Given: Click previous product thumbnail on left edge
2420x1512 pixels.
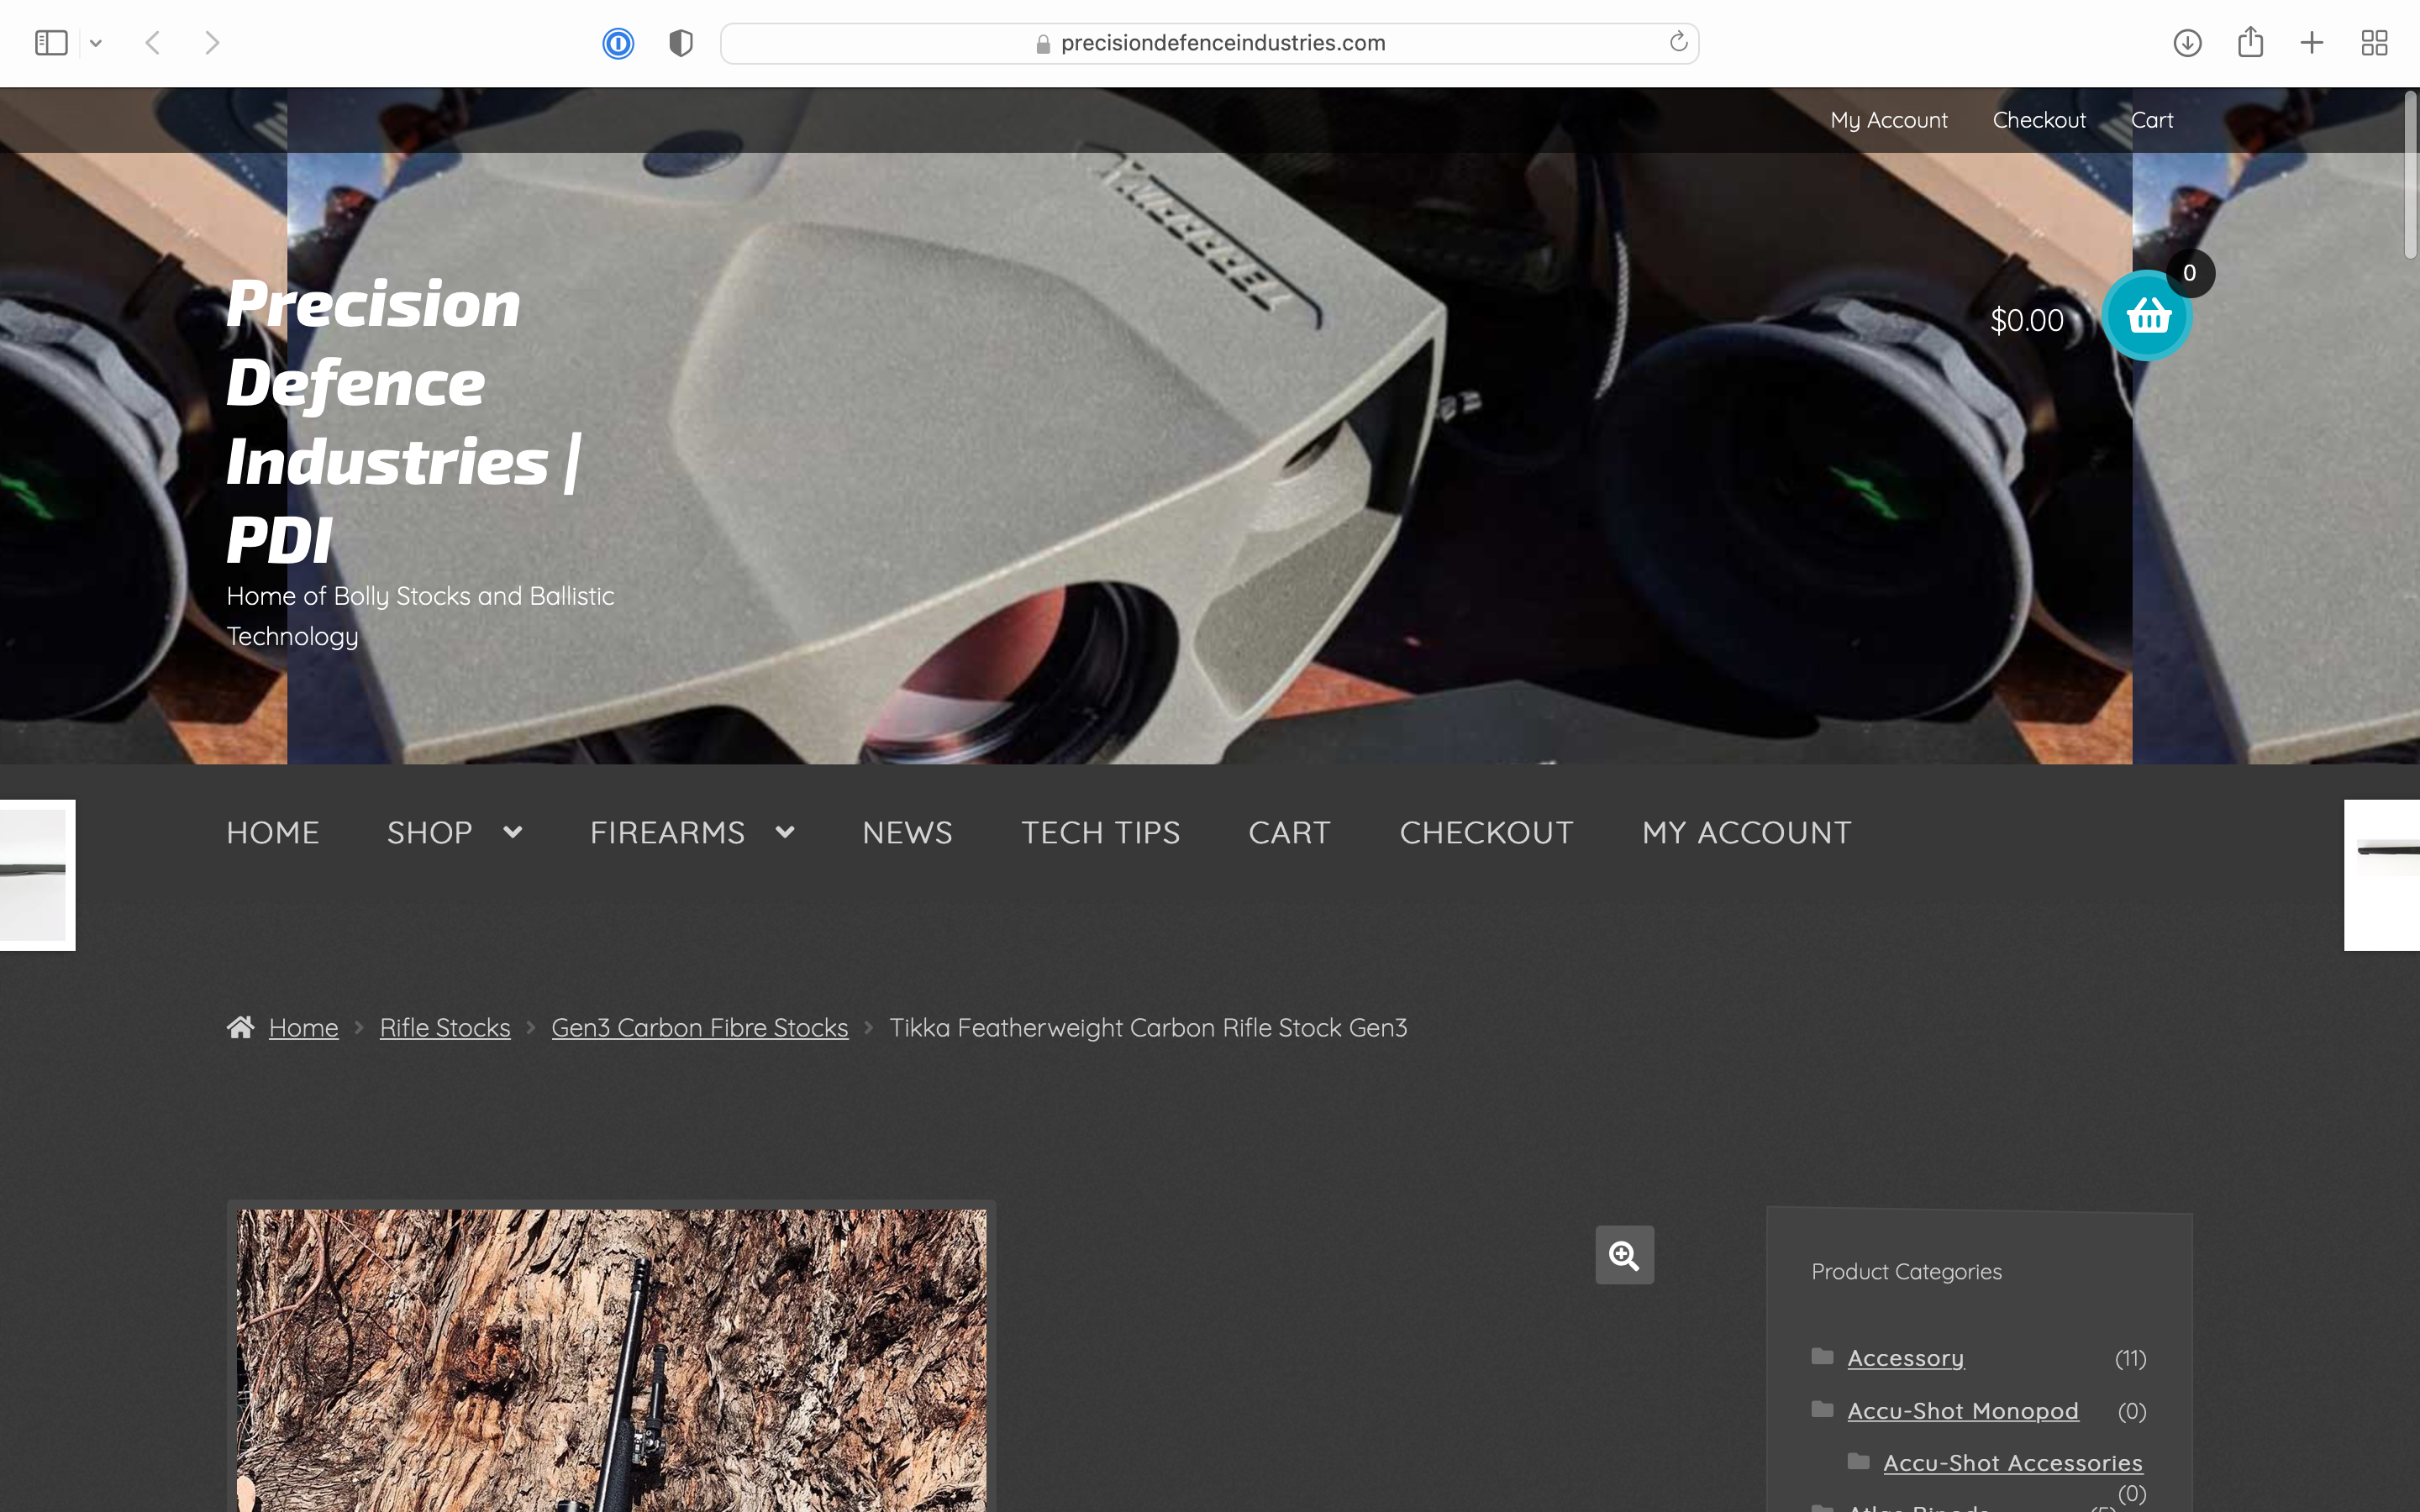Looking at the screenshot, I should [37, 875].
